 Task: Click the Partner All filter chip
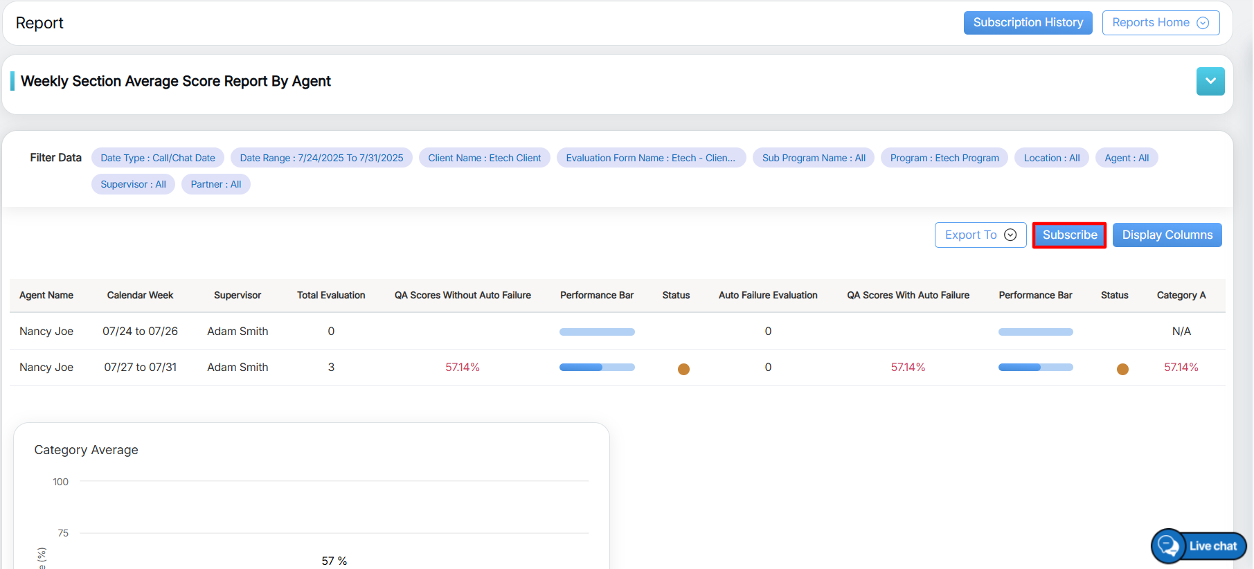point(215,184)
